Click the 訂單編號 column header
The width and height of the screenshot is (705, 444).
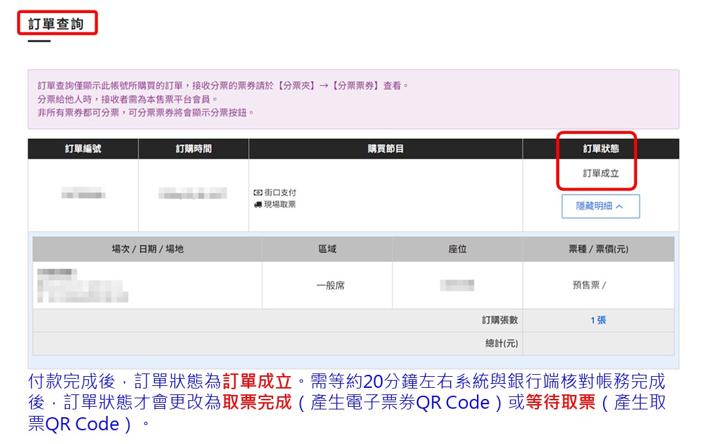tap(83, 149)
